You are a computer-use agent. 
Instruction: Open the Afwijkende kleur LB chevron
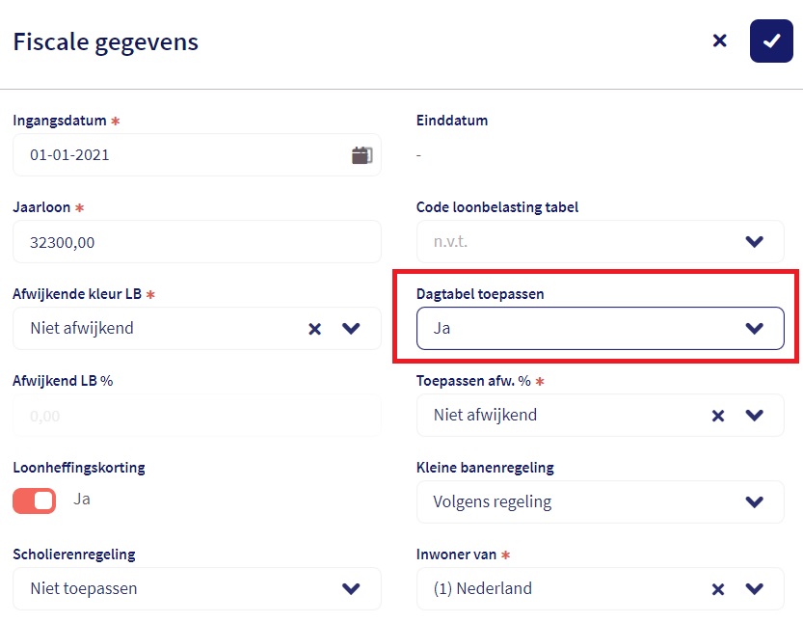(x=351, y=329)
